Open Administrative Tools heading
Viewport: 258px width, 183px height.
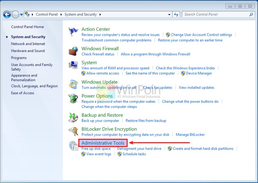[x=103, y=143]
